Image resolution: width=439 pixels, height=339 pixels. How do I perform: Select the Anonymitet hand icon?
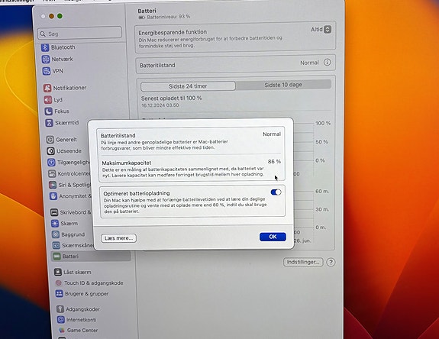(x=53, y=196)
